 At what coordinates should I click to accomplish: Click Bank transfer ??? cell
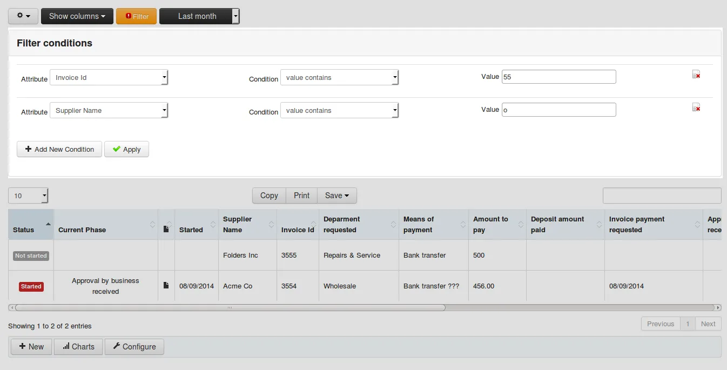(434, 286)
